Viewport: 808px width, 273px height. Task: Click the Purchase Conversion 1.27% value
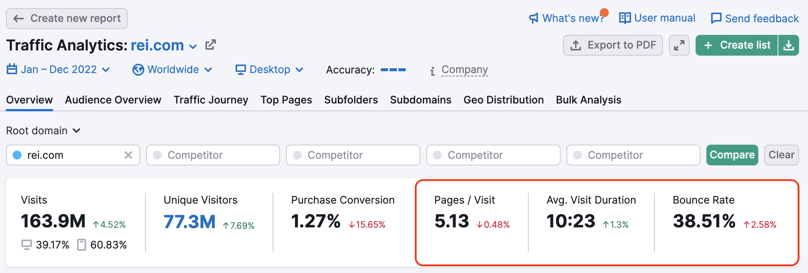pyautogui.click(x=316, y=221)
